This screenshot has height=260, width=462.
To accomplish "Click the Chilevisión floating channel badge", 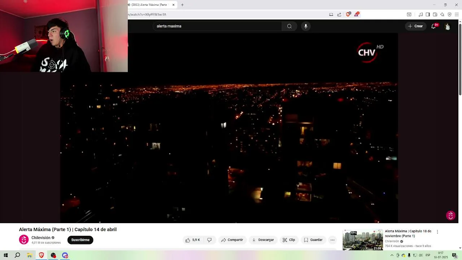I will tap(450, 216).
